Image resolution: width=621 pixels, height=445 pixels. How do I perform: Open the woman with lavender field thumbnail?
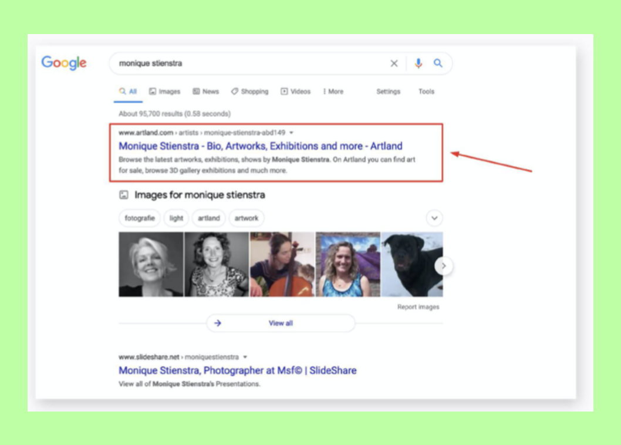pos(347,264)
